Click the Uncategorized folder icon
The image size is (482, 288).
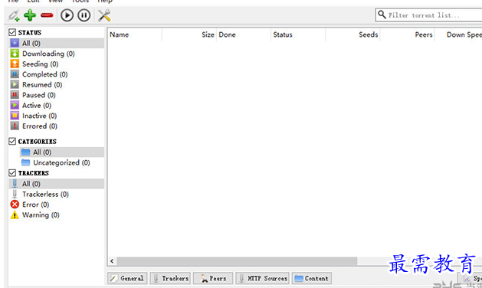(x=25, y=162)
